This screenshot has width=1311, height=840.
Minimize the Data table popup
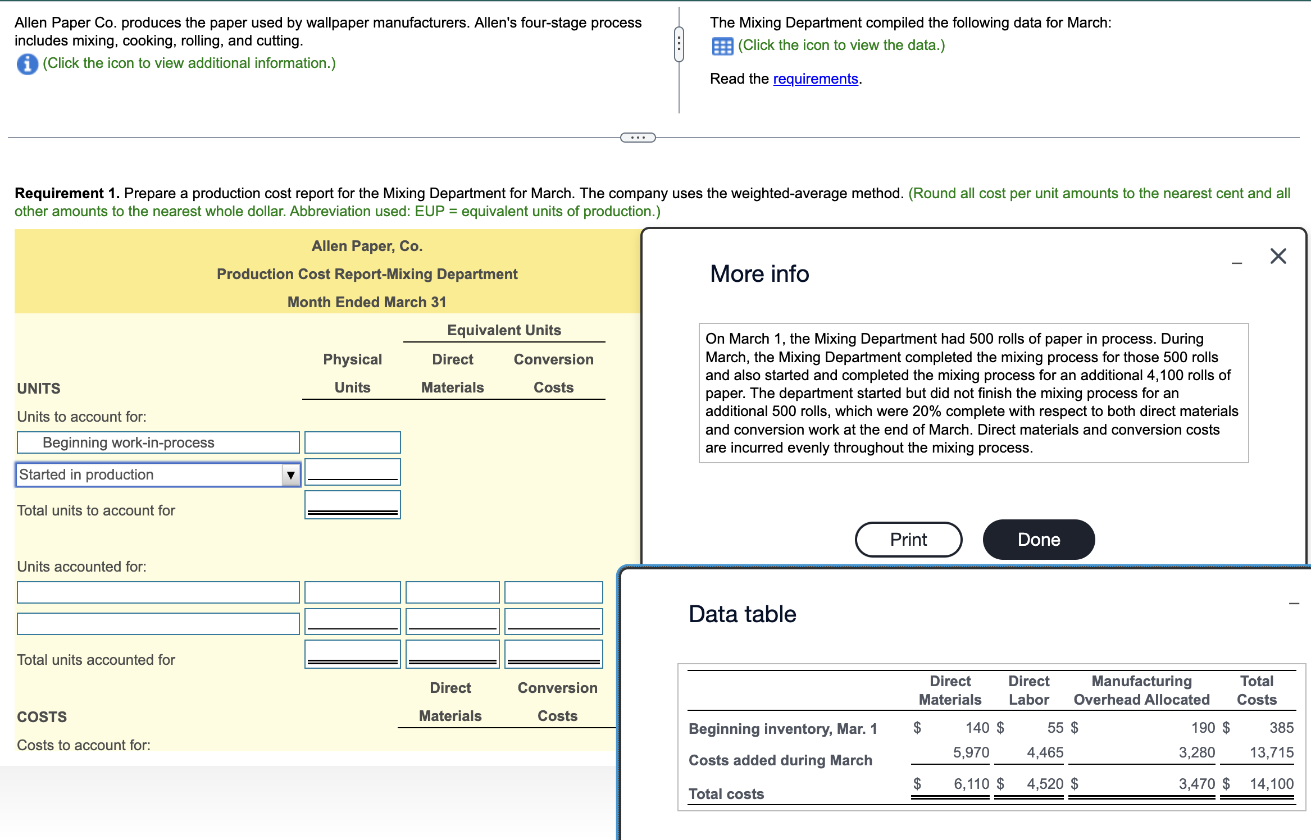coord(1294,604)
